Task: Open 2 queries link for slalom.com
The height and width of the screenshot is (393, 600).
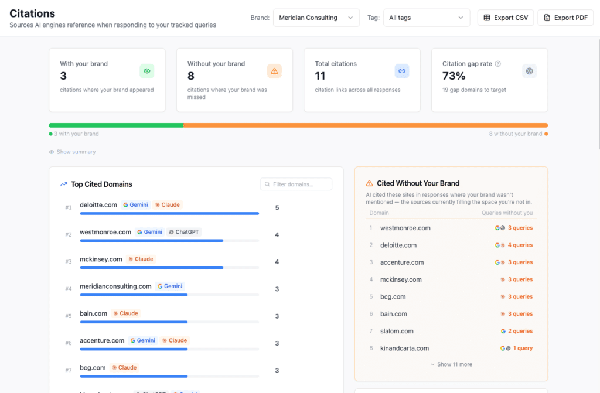Action: [520, 331]
